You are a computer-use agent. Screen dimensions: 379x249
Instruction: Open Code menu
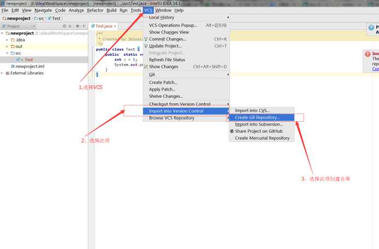[x=60, y=10]
